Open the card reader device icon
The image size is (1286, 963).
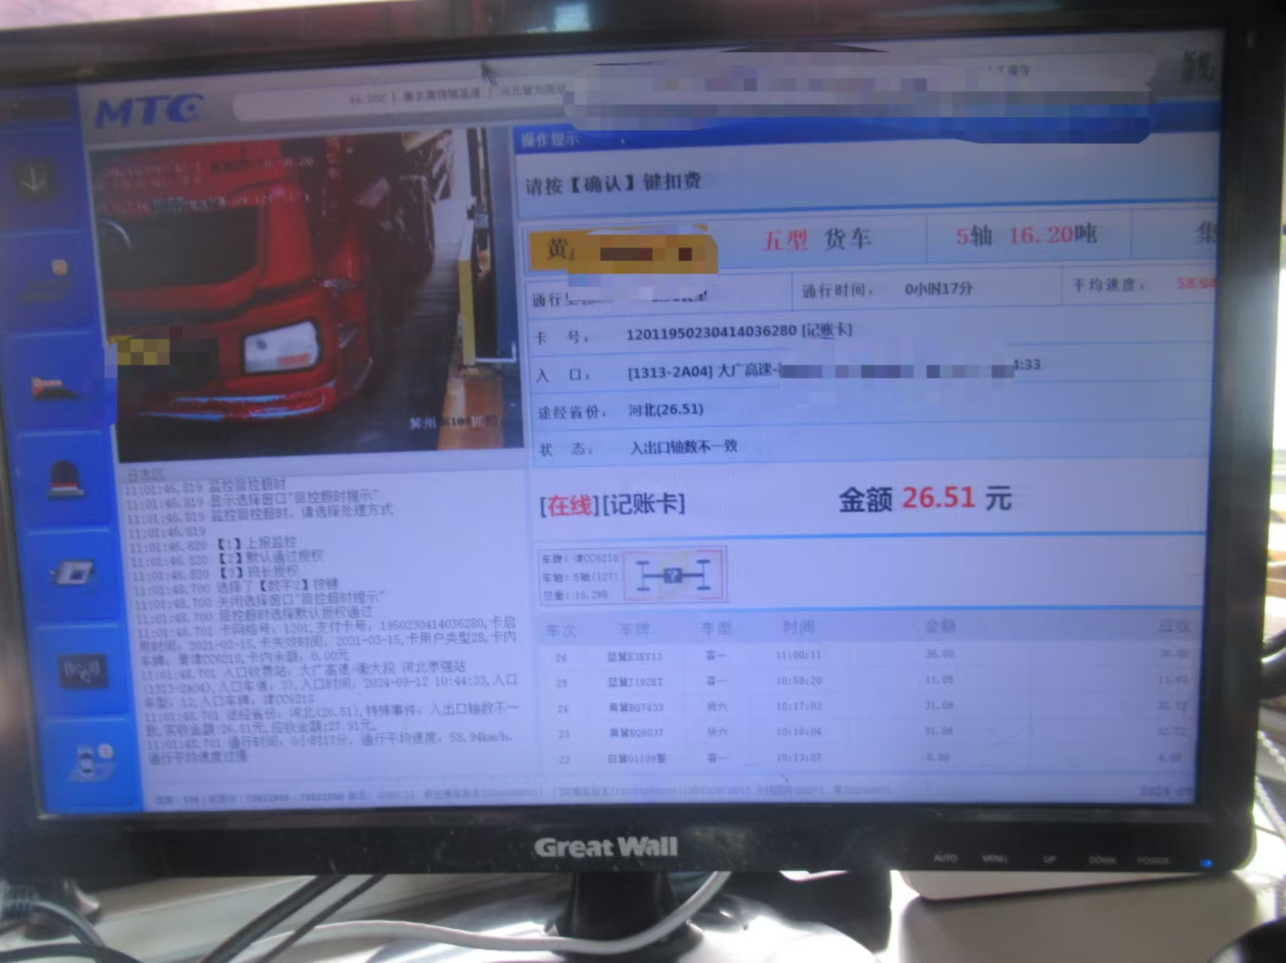point(74,574)
